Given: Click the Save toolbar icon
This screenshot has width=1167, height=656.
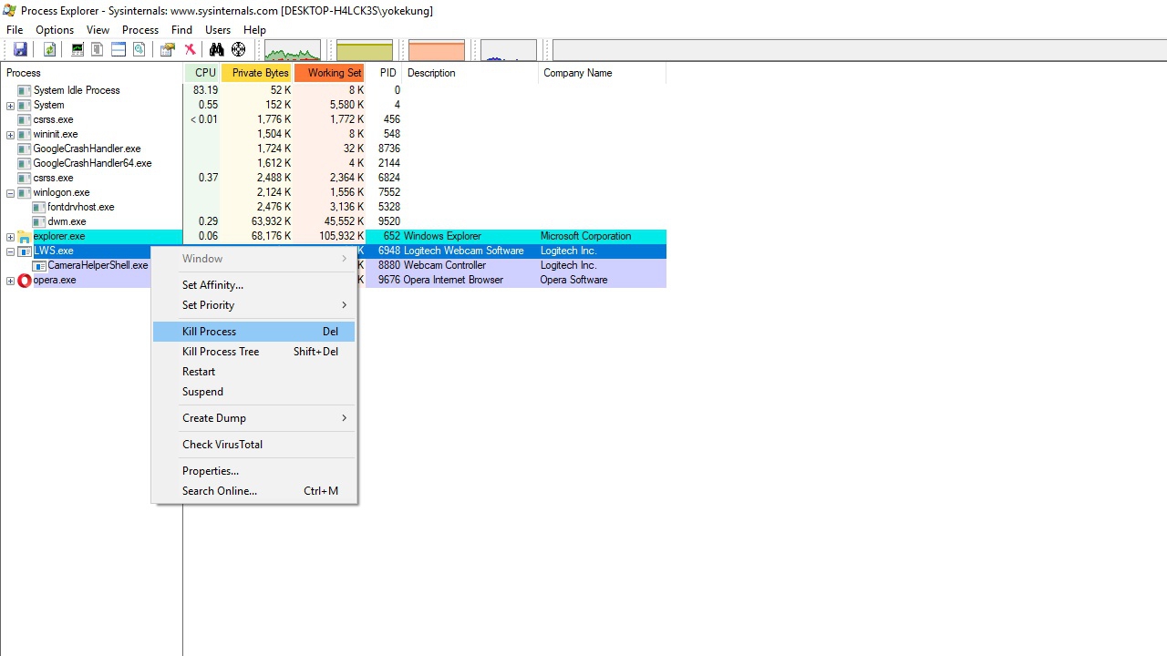Looking at the screenshot, I should 20,50.
